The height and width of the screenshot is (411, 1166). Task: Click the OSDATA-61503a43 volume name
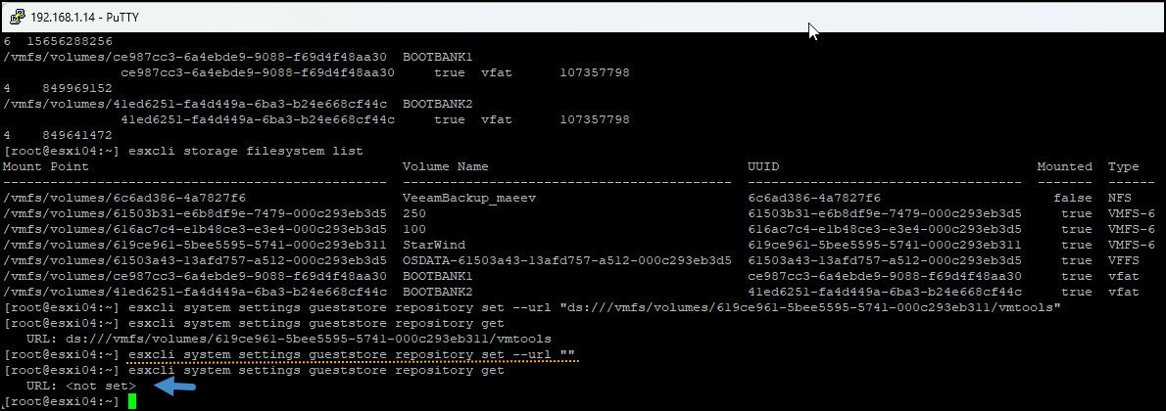point(567,260)
